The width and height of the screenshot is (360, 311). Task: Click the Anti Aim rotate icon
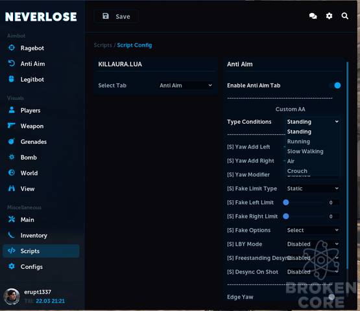pos(12,63)
